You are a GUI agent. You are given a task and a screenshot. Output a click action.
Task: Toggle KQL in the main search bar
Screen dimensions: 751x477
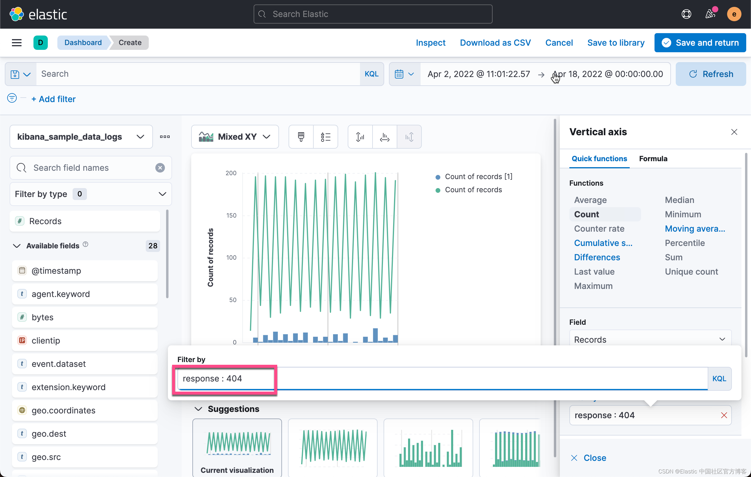(x=371, y=74)
